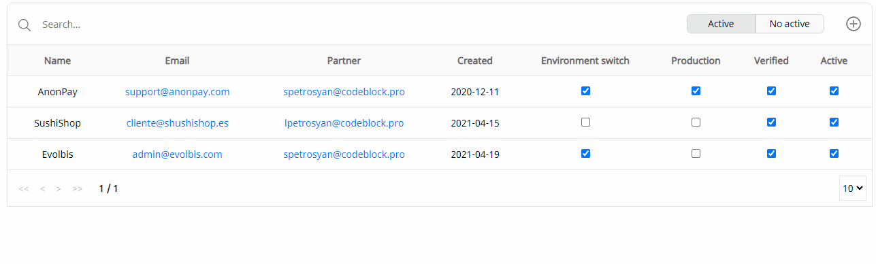Click created date 2021-04-15

click(x=475, y=123)
